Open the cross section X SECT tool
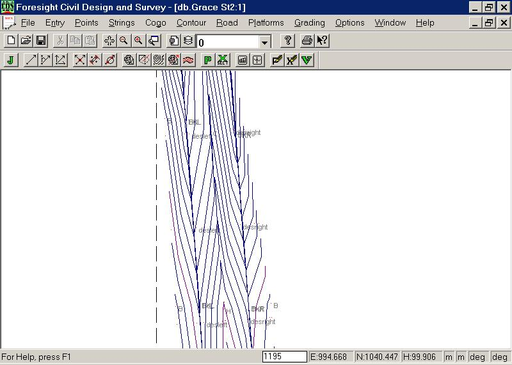Image resolution: width=512 pixels, height=365 pixels. point(223,60)
